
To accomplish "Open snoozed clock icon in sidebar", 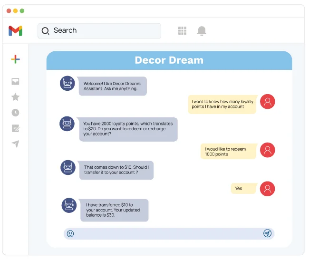I will point(15,113).
